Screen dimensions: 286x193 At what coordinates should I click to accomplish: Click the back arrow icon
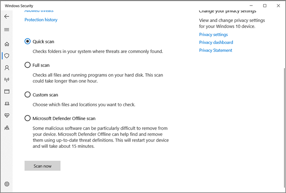pyautogui.click(x=7, y=17)
